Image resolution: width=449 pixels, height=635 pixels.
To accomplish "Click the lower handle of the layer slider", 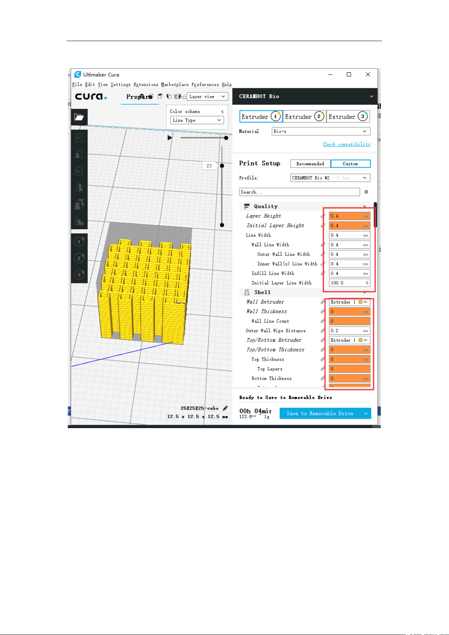I will tap(222, 225).
